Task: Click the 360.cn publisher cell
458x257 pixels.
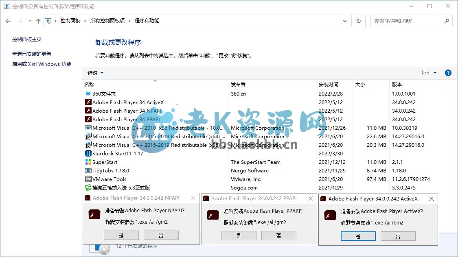Action: click(x=238, y=94)
